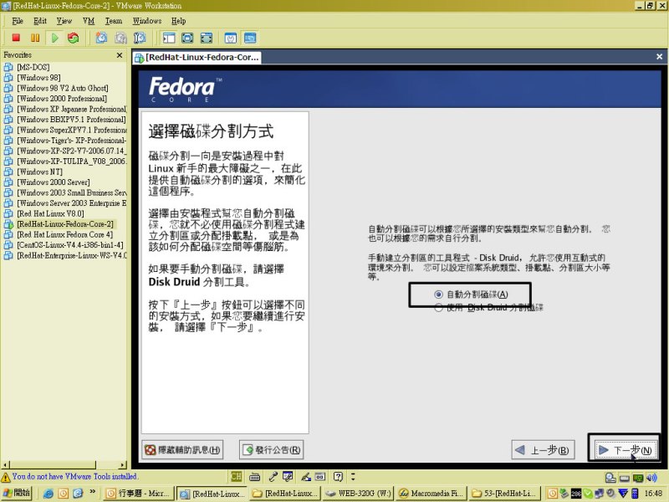669x502 pixels.
Task: Click the 發行公告(R) button
Action: click(271, 450)
